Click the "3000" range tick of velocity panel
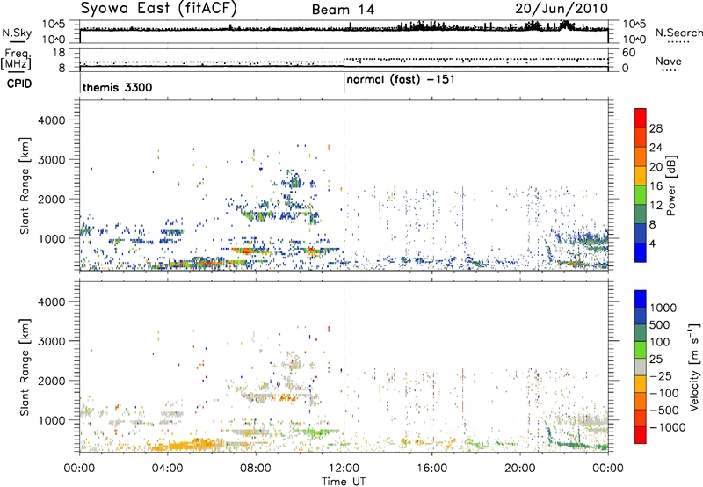Image resolution: width=703 pixels, height=487 pixels. point(51,341)
